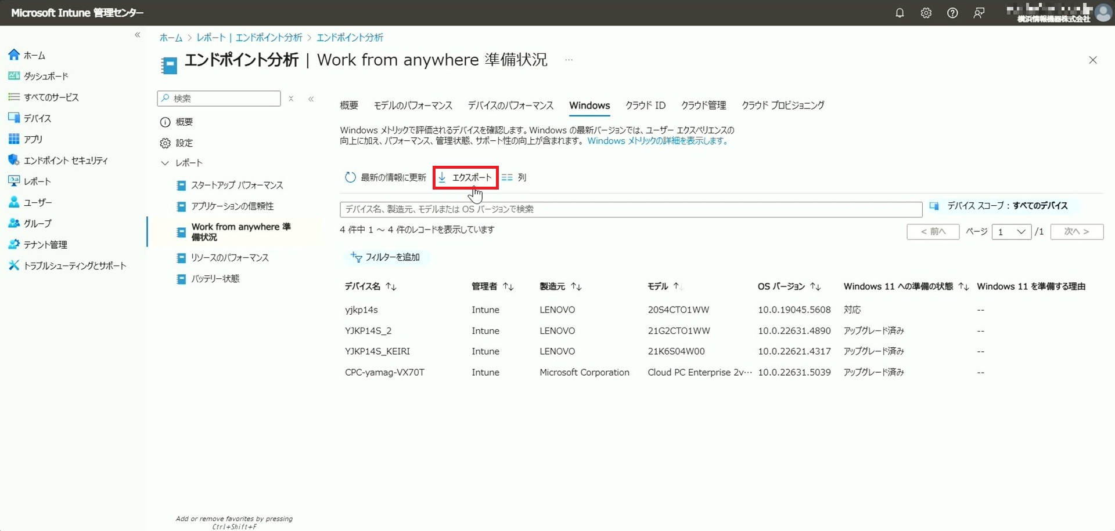Collapse the レポート section
The image size is (1115, 531).
click(x=165, y=163)
